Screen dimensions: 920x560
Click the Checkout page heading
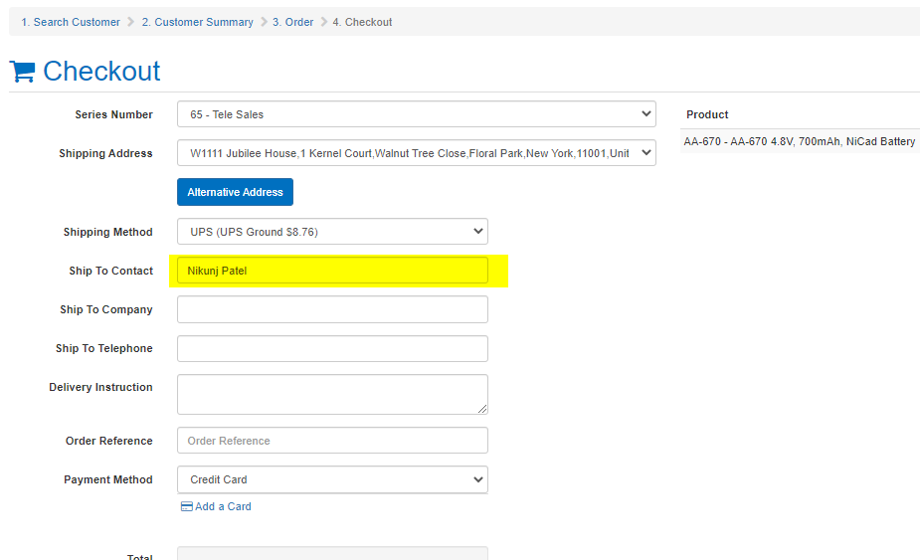point(101,71)
